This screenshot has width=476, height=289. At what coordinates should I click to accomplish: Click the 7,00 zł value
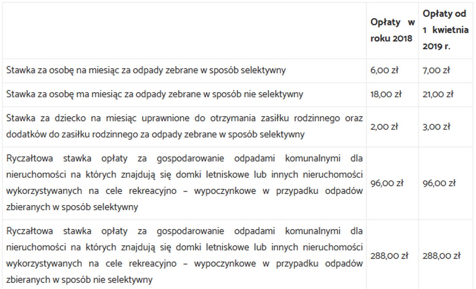click(x=436, y=71)
